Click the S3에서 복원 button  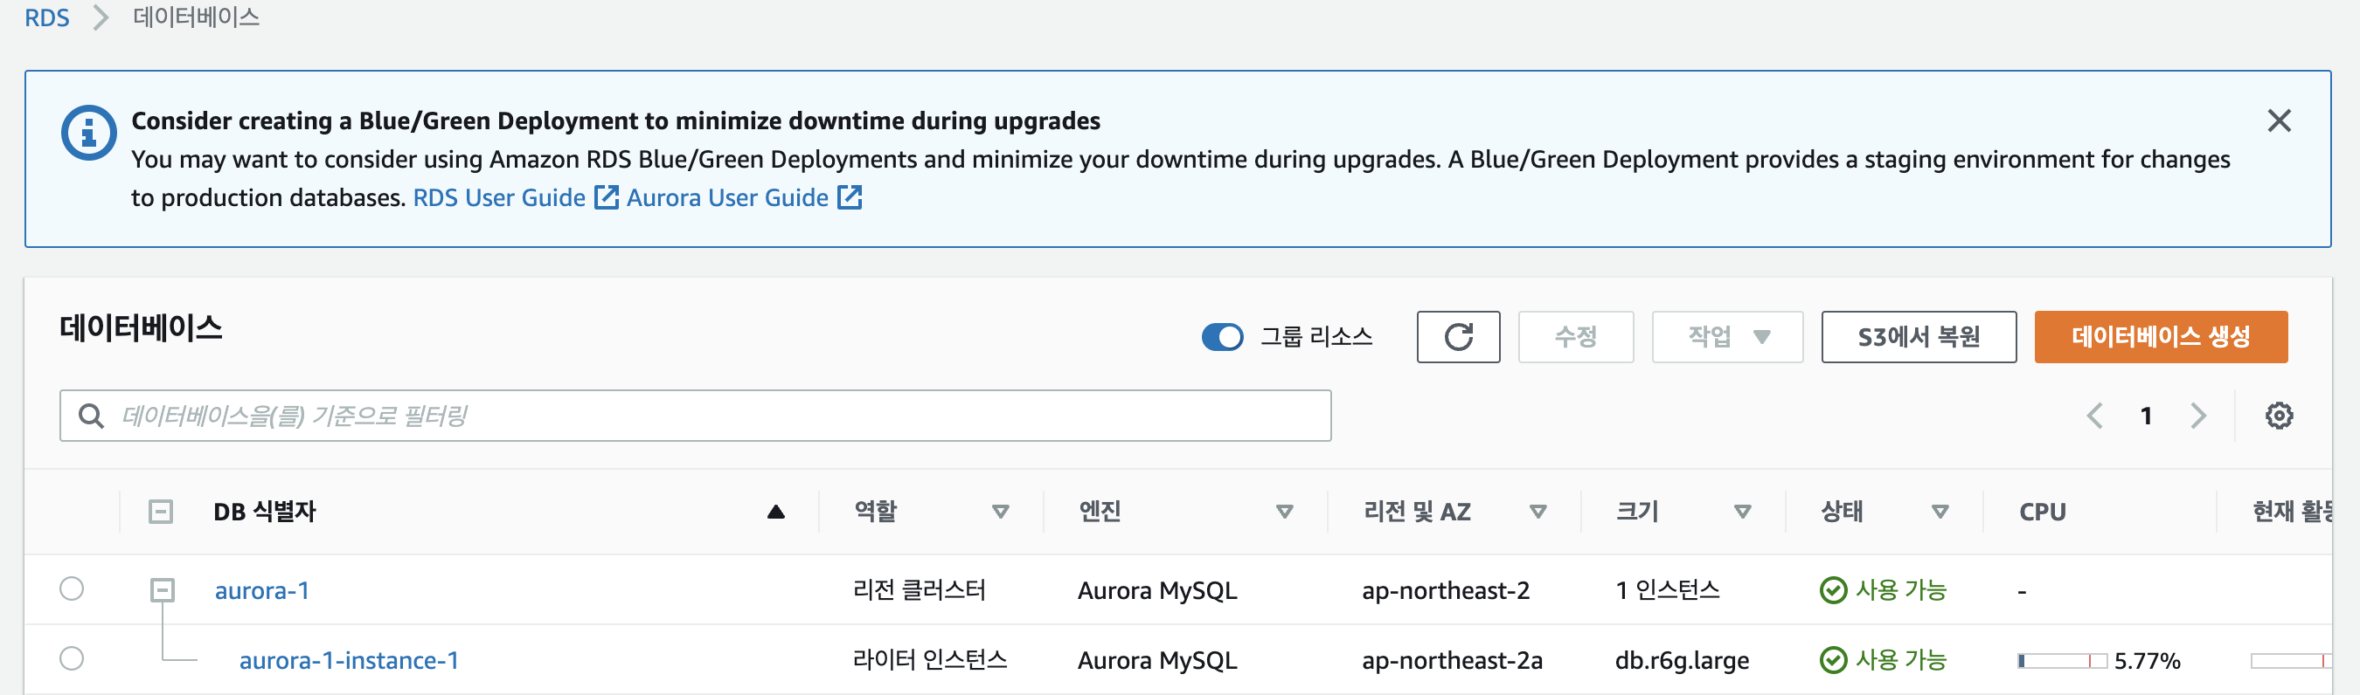[1919, 337]
